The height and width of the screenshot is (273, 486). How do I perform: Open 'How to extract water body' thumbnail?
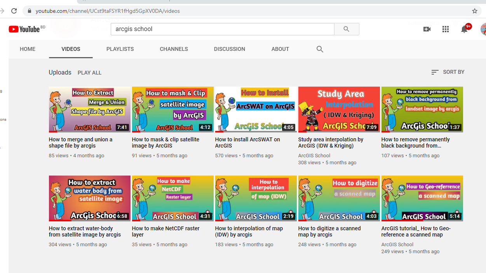(x=89, y=198)
